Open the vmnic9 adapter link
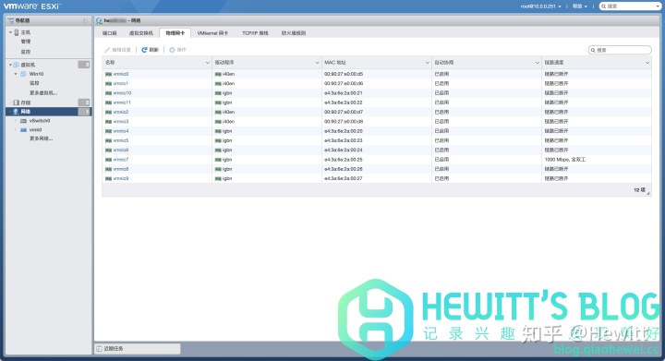 (x=121, y=179)
